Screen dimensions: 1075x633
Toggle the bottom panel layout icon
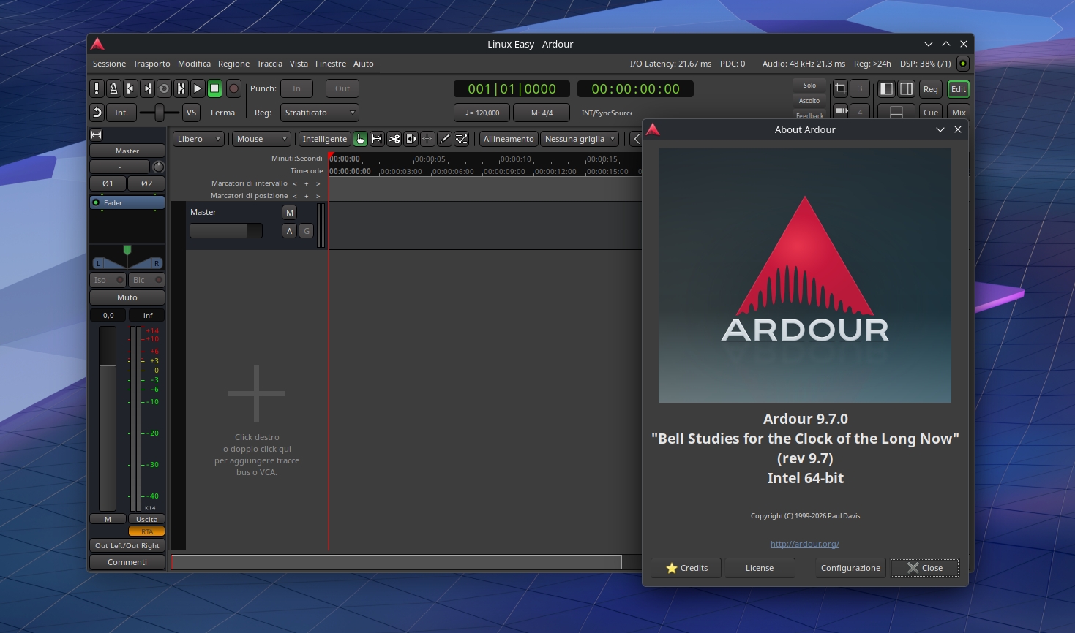(896, 112)
